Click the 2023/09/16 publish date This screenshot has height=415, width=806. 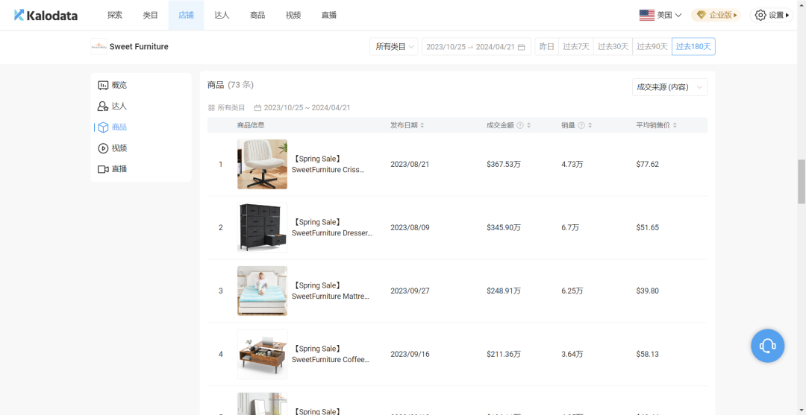coord(410,354)
